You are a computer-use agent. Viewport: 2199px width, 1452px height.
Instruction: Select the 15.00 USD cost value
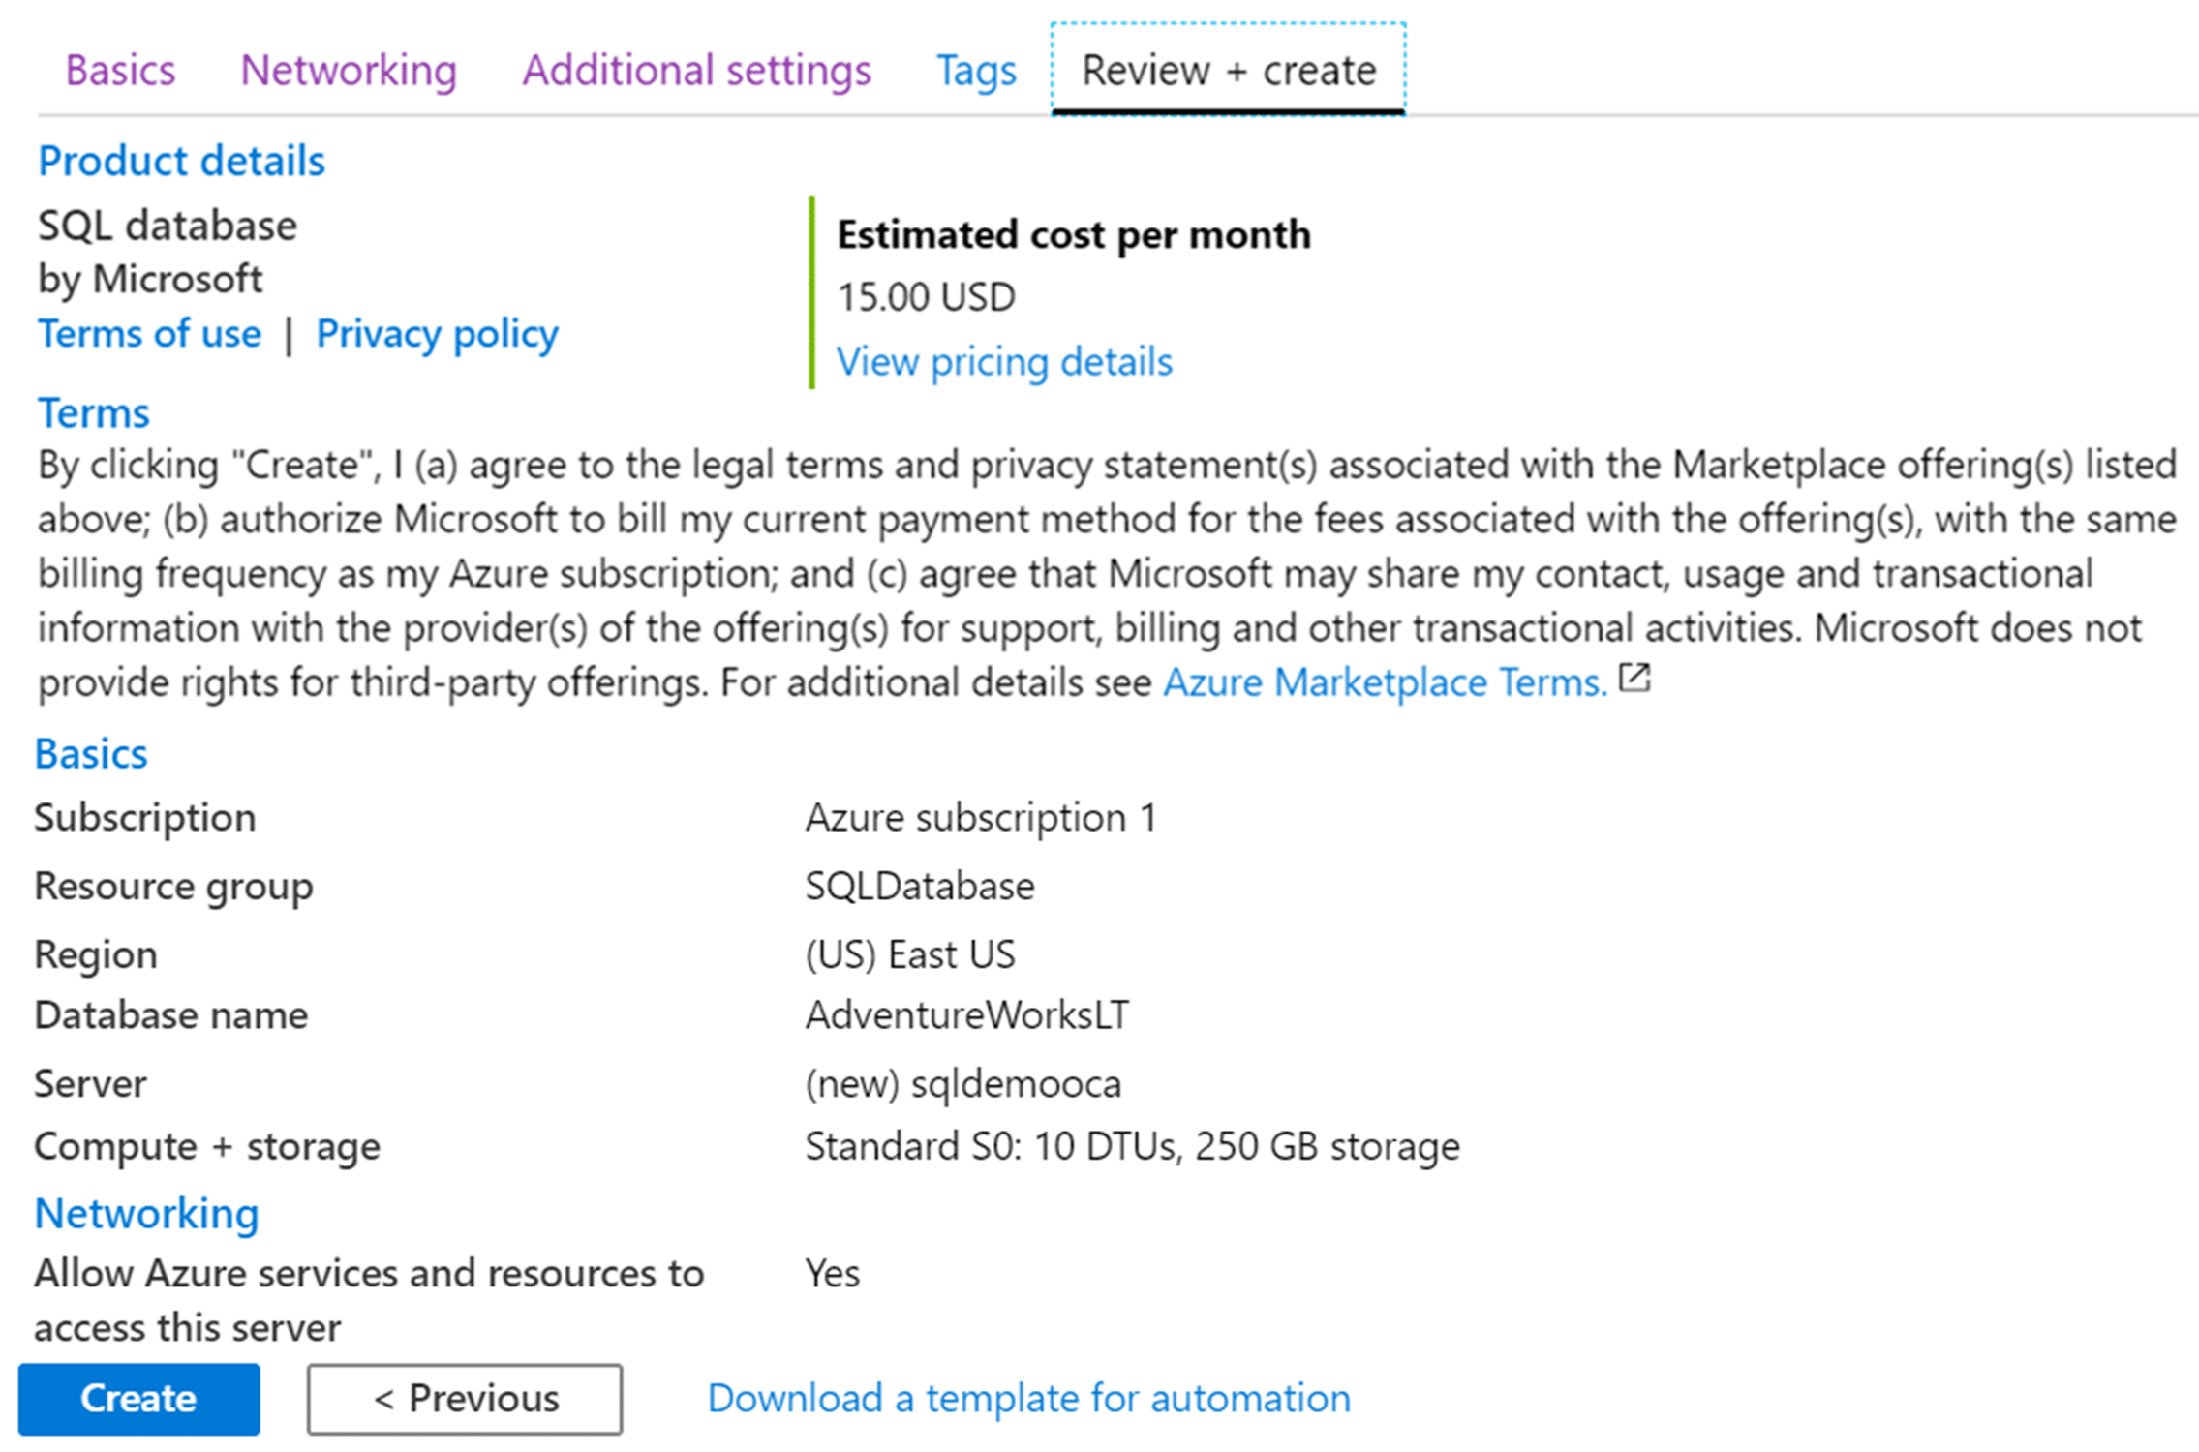point(927,297)
